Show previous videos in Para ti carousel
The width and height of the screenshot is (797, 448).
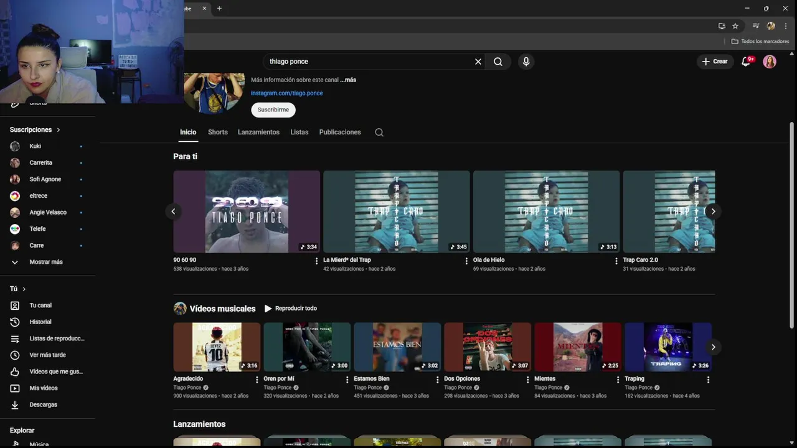173,212
